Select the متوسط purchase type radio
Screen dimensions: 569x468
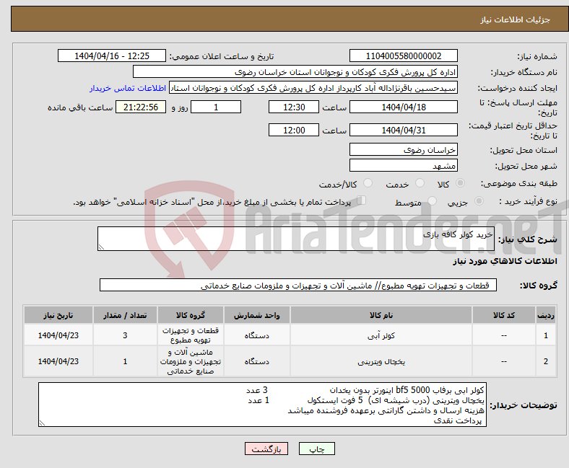pos(433,201)
